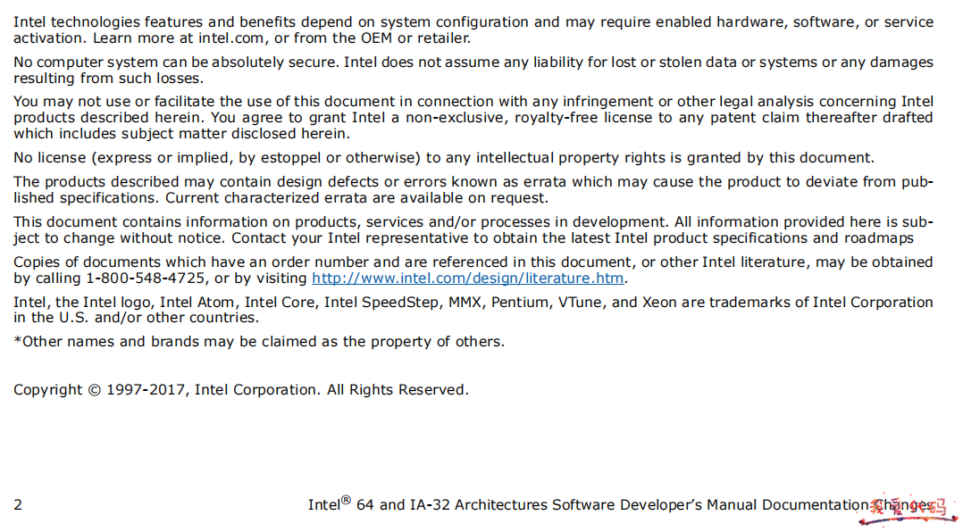Click the registered ® mark after Intel
Image resolution: width=963 pixels, height=532 pixels.
pos(346,500)
